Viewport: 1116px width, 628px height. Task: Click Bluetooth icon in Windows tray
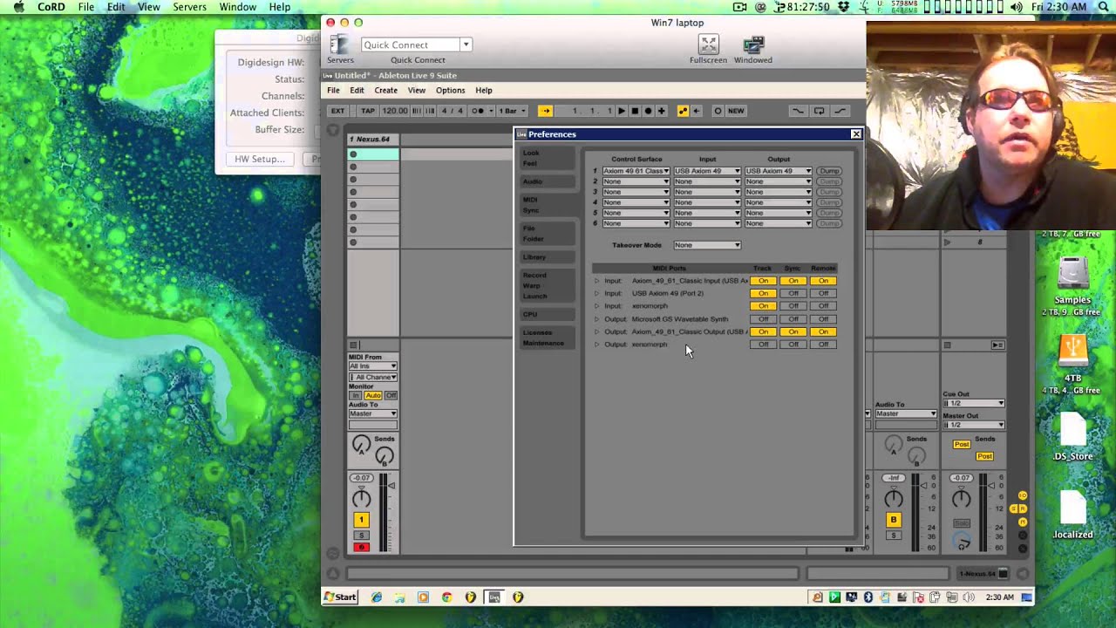coord(868,597)
